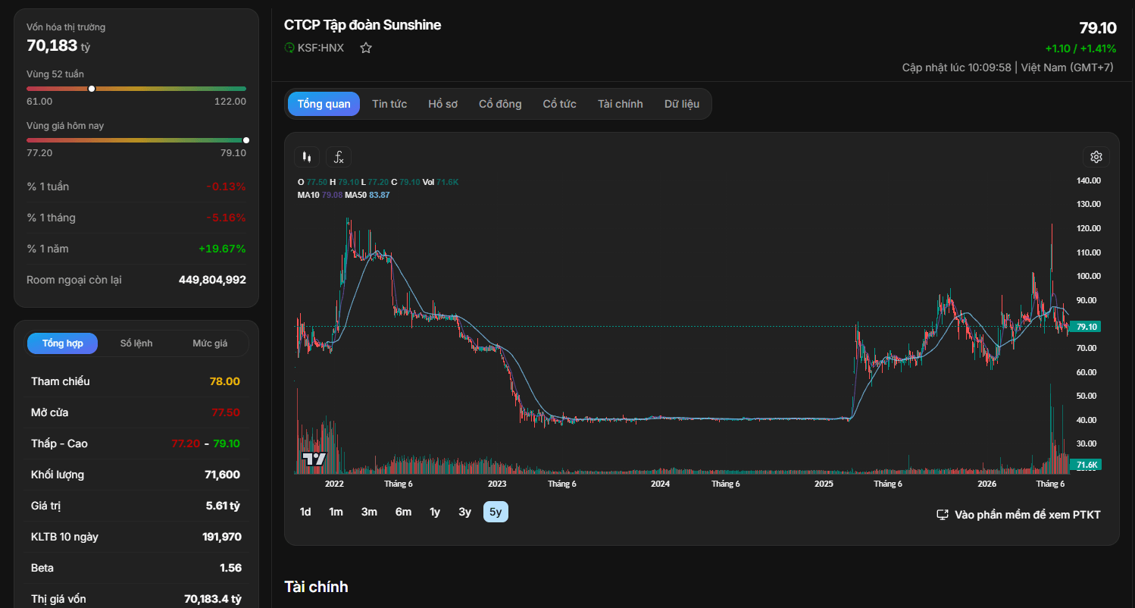
Task: Switch to the Tài chính tab
Action: (620, 104)
